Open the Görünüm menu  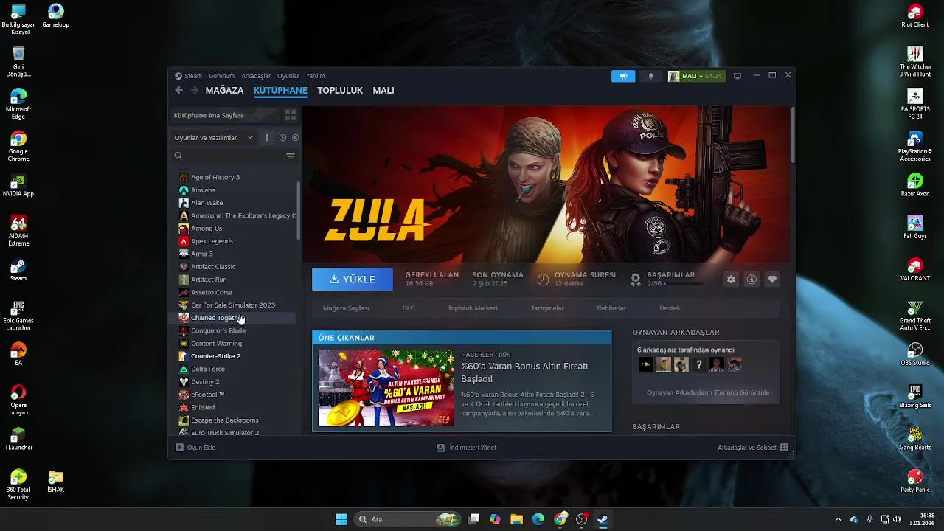click(221, 76)
